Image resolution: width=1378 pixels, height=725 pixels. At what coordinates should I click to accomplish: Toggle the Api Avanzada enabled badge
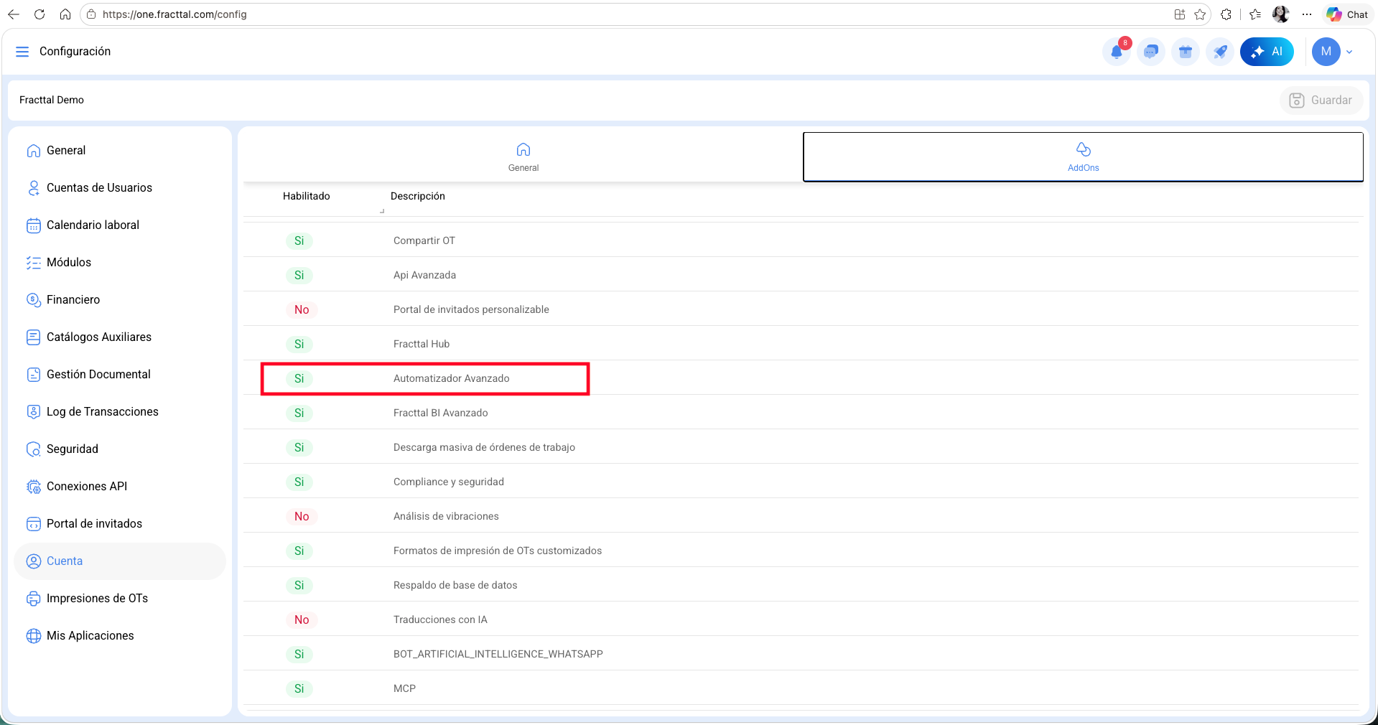pyautogui.click(x=299, y=276)
